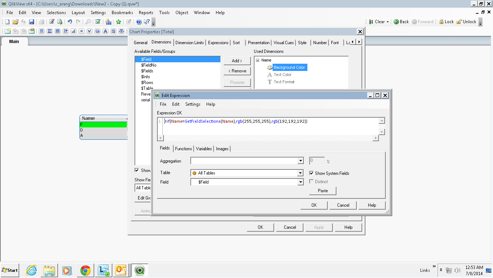
Task: Open the Field dropdown showing $Field
Action: point(300,182)
